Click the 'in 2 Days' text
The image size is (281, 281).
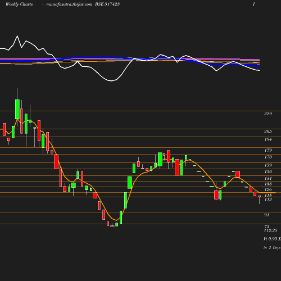tap(272, 248)
